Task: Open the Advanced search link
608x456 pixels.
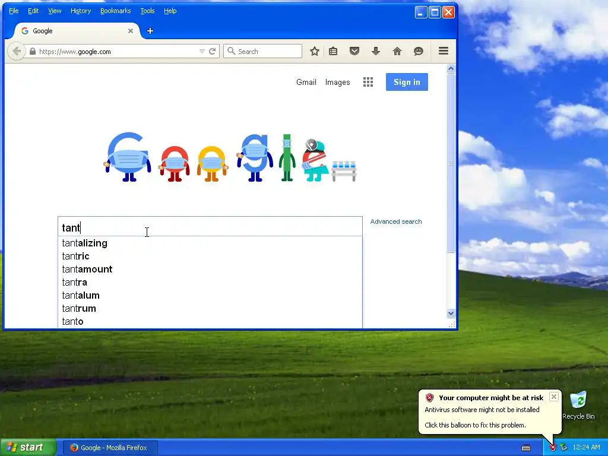Action: coord(396,221)
